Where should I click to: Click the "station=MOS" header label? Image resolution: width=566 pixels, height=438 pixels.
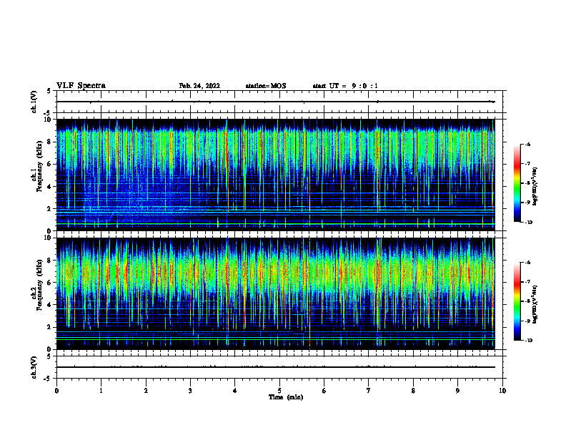[266, 86]
